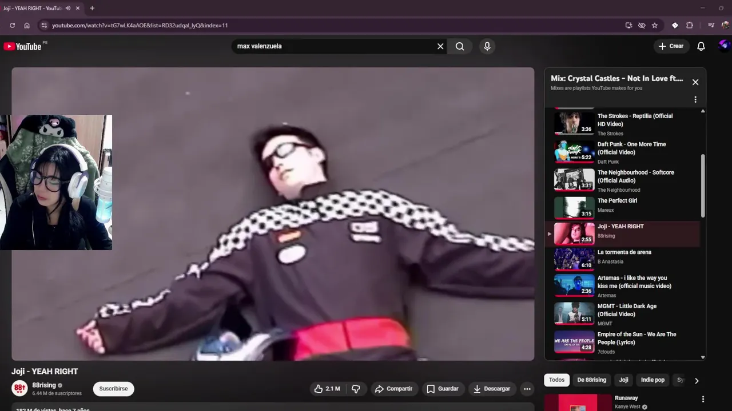Select The Perfect Girl by Mareux
732x411 pixels.
623,208
